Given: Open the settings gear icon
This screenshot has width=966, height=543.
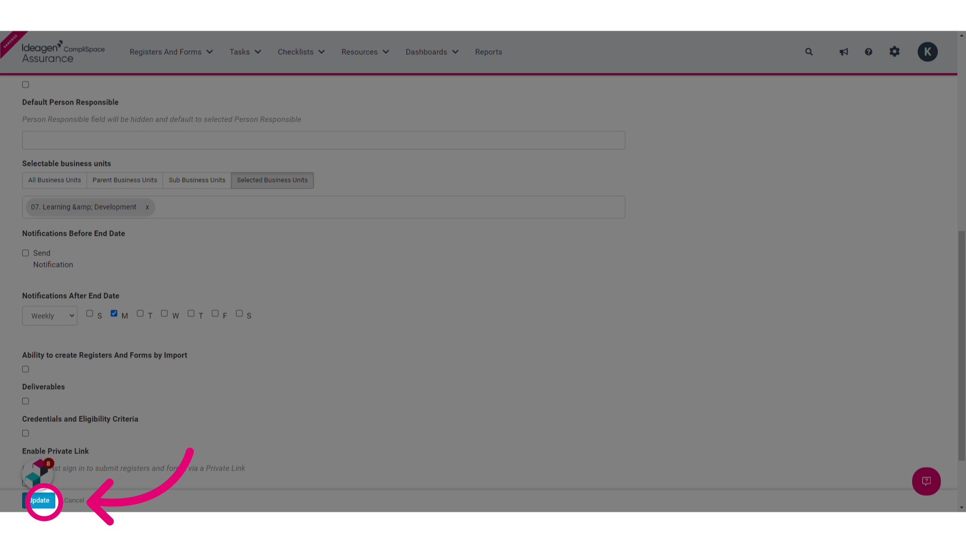Looking at the screenshot, I should pos(895,51).
